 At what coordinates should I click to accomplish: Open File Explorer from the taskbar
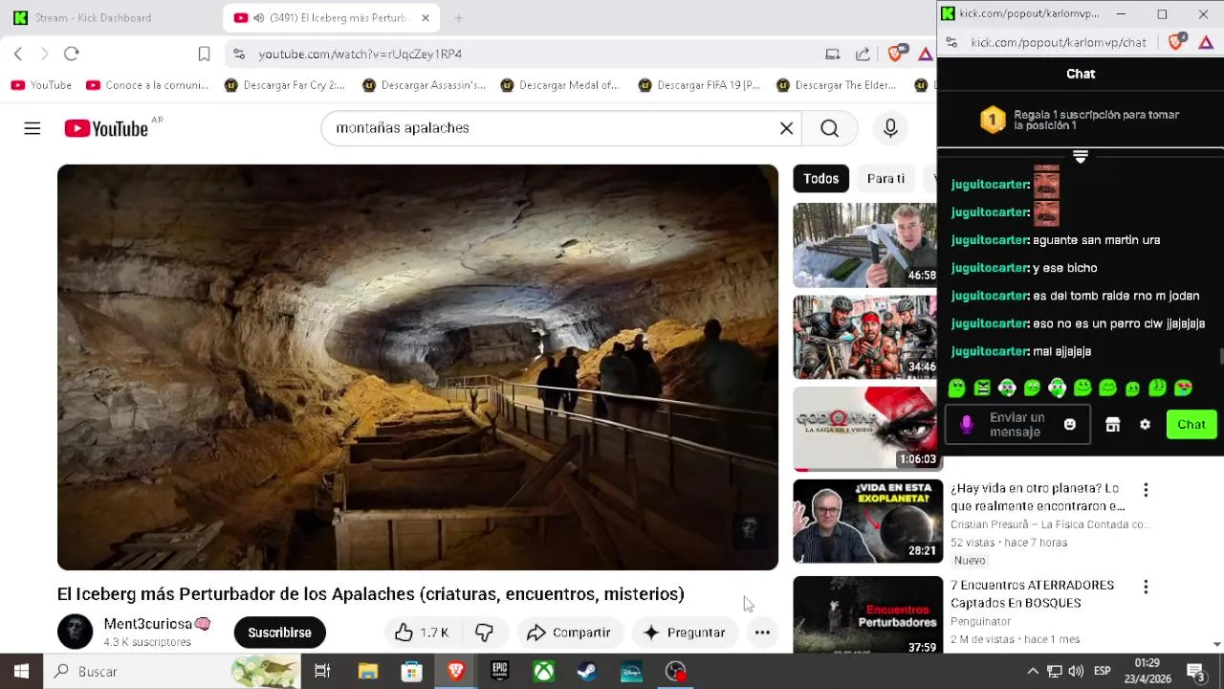(367, 672)
